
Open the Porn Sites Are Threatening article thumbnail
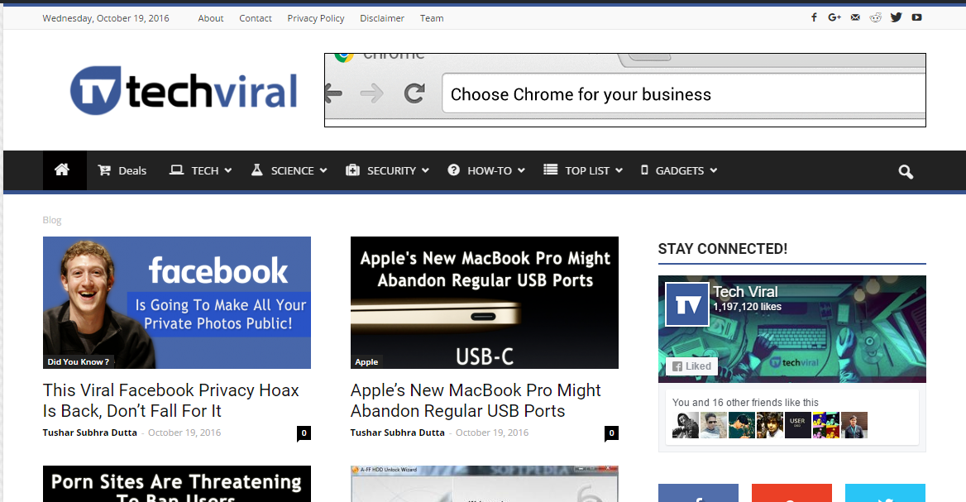point(177,484)
